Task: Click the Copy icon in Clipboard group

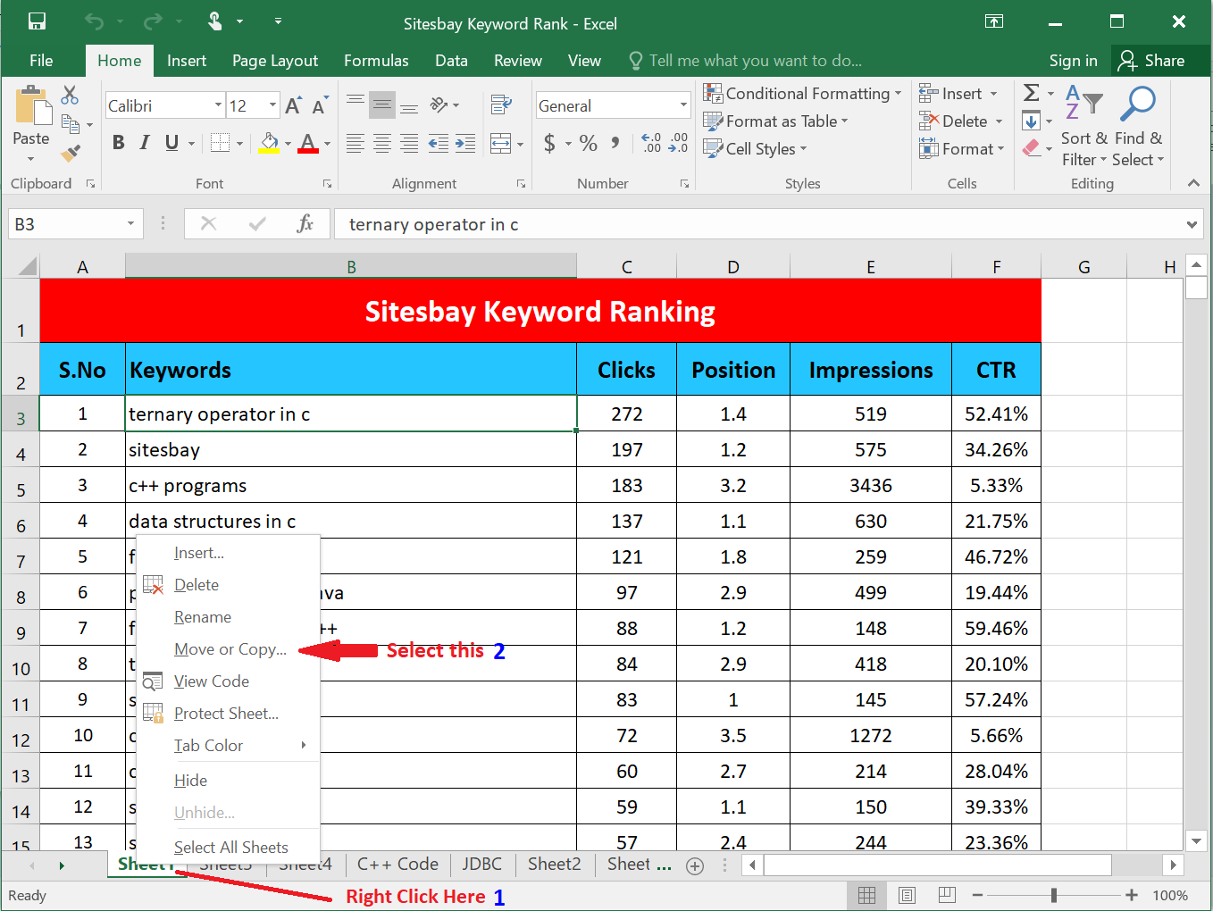Action: click(71, 124)
